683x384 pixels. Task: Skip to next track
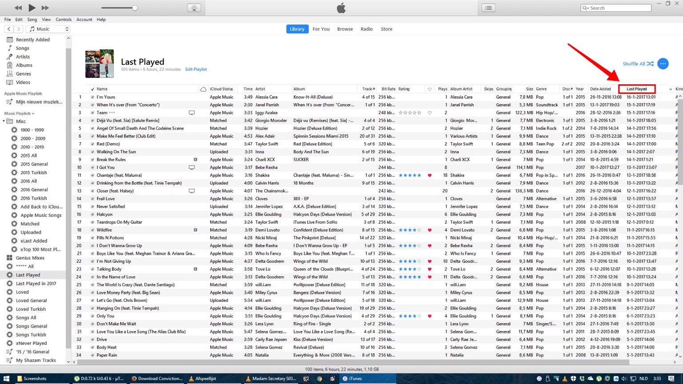(x=45, y=8)
